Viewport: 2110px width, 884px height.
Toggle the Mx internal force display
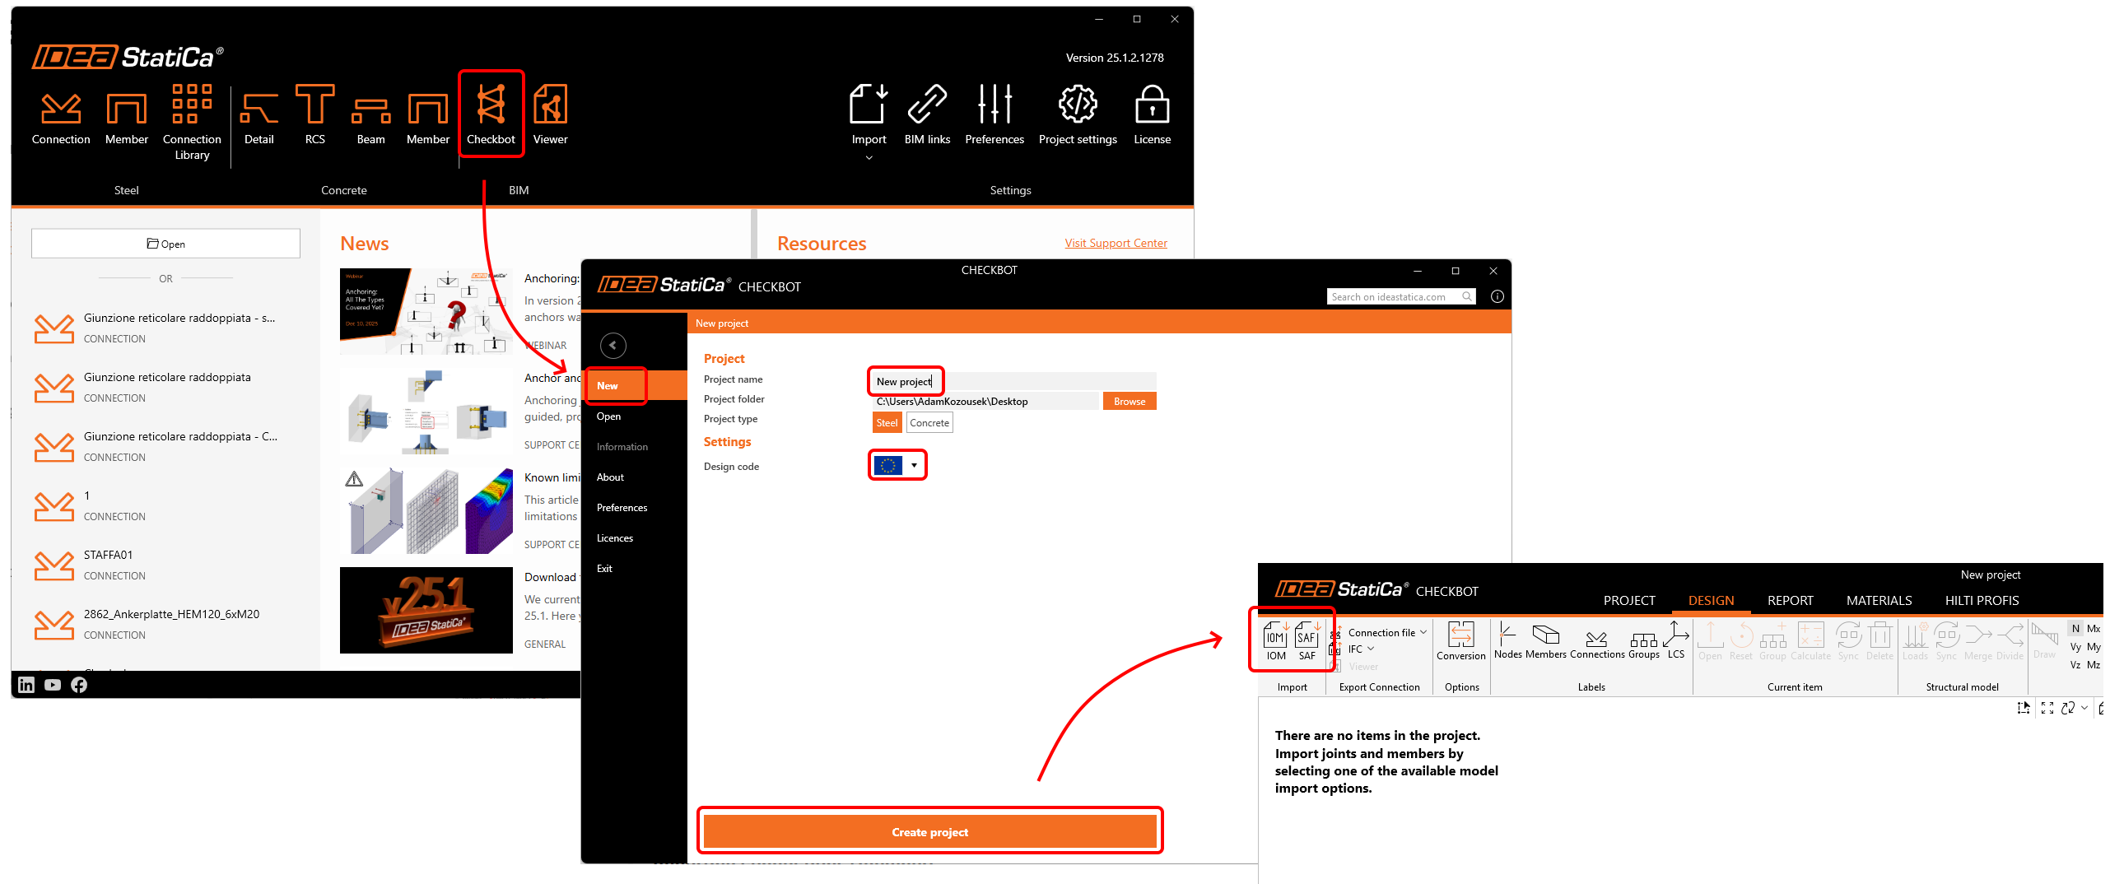tap(2094, 629)
